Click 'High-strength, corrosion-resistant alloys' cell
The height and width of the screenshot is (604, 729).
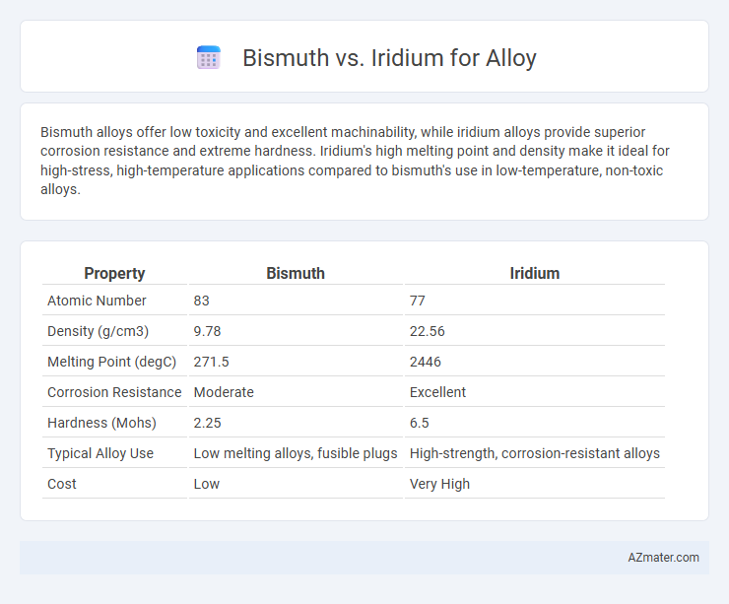[535, 453]
